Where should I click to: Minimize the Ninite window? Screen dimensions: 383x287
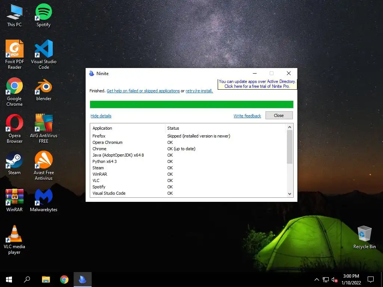[x=255, y=73]
